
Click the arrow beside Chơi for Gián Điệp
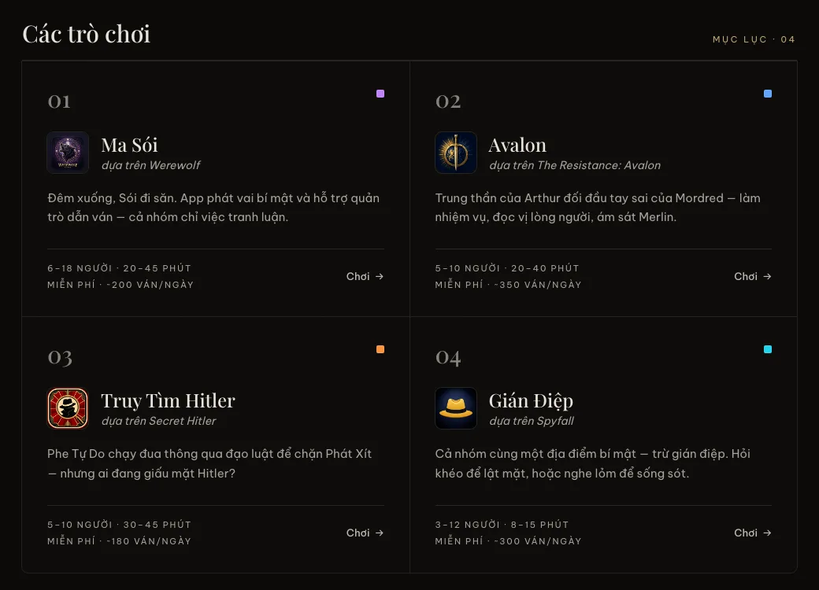[x=767, y=533]
